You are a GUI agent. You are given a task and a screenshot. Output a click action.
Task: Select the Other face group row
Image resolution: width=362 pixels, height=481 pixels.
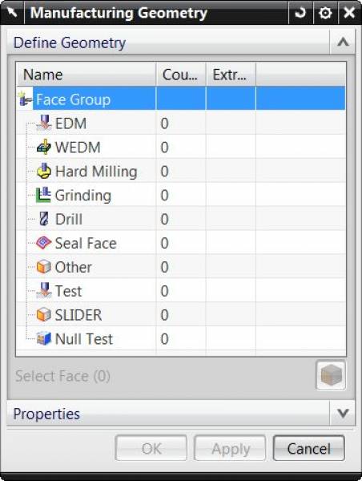[x=181, y=267]
